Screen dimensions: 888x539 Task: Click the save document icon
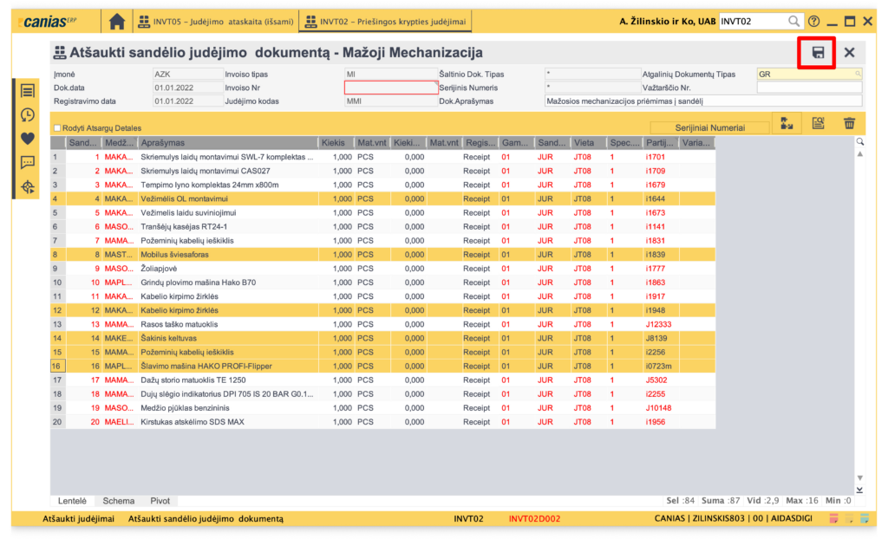click(817, 53)
